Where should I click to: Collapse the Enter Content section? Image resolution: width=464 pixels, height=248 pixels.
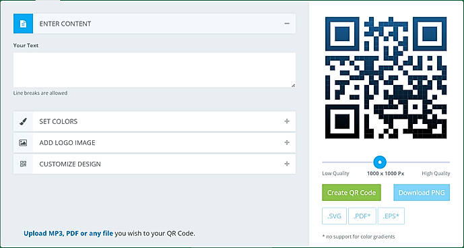287,24
